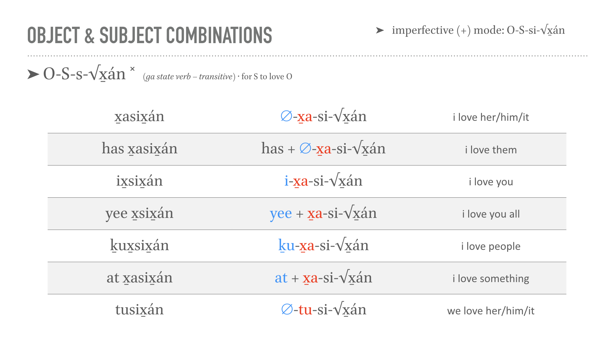Screen dimensions: 614x345
Task: Click the arrow bullet beside the O-S-s-√x̱án heading
Action: click(33, 74)
